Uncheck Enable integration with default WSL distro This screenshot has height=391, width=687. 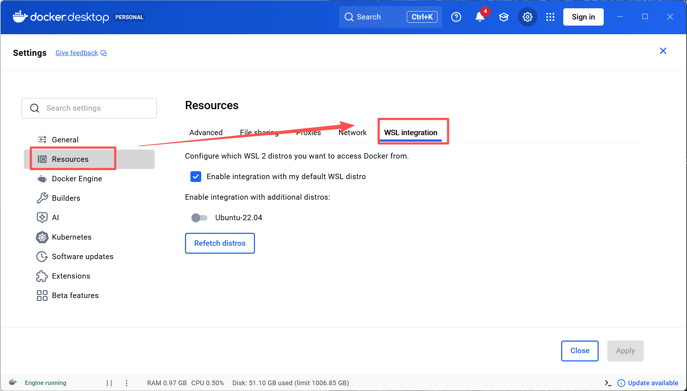[x=196, y=177]
